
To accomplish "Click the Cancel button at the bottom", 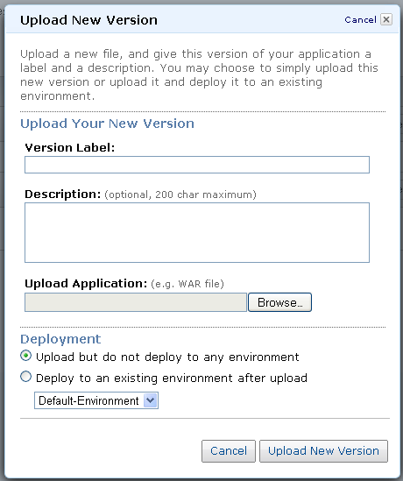I will [x=229, y=451].
